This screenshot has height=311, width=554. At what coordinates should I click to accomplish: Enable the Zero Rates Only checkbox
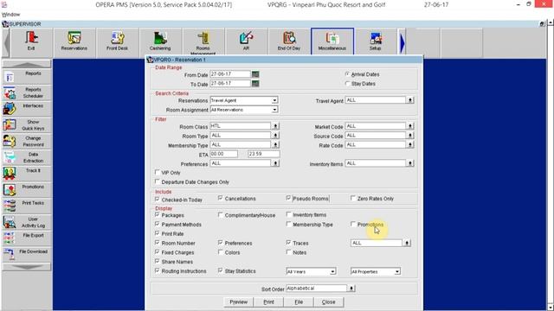pos(353,198)
